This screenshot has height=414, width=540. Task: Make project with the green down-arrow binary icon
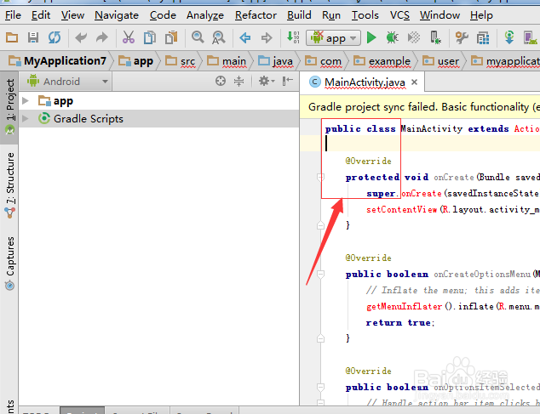coord(293,37)
